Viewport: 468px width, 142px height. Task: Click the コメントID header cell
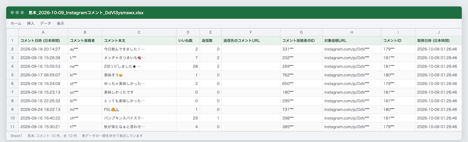398,40
